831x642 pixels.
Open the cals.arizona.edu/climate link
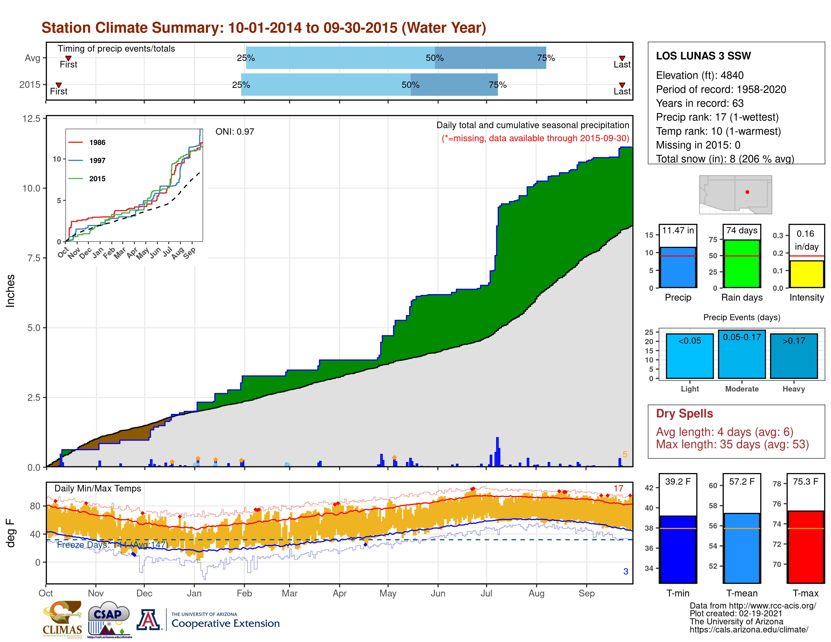click(x=749, y=629)
